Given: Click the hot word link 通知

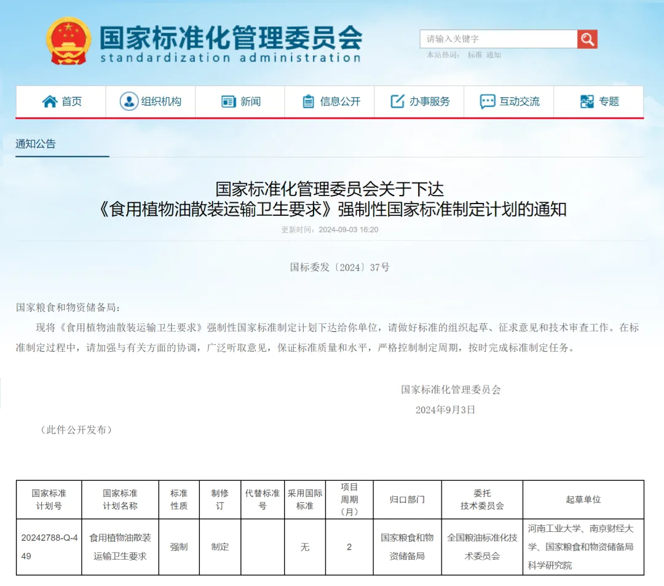Looking at the screenshot, I should (493, 55).
